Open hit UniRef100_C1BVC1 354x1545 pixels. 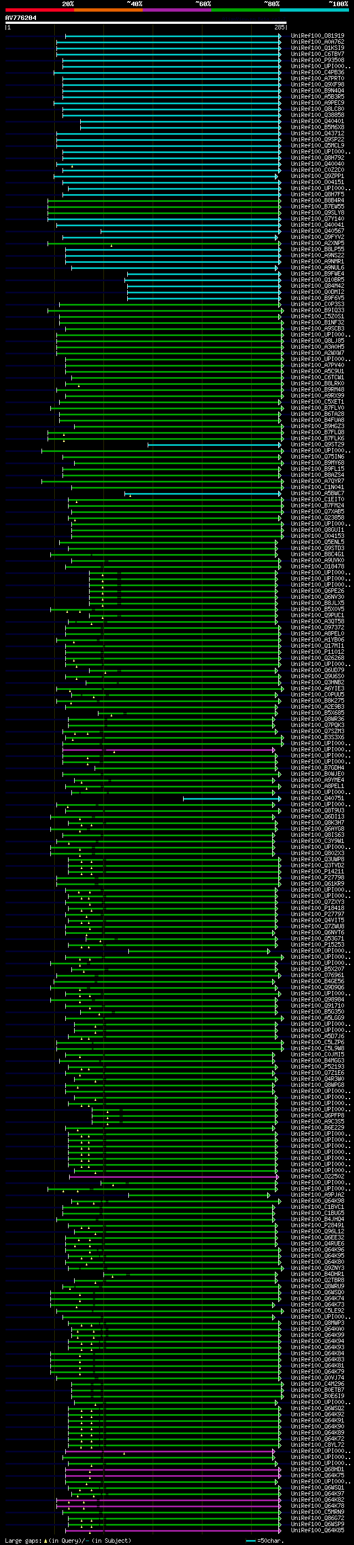tap(317, 1207)
